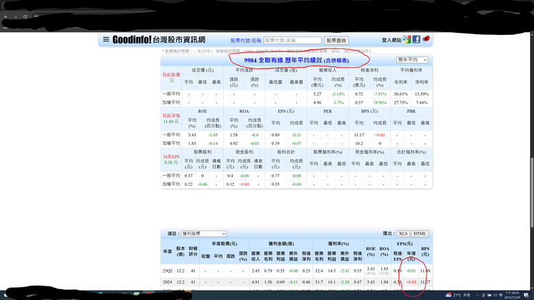
Task: Click the 年度 column header
Action: click(167, 251)
